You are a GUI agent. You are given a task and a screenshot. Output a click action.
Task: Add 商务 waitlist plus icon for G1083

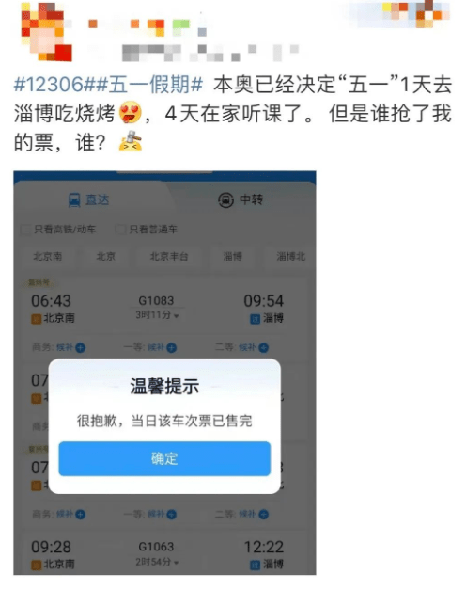tap(81, 347)
